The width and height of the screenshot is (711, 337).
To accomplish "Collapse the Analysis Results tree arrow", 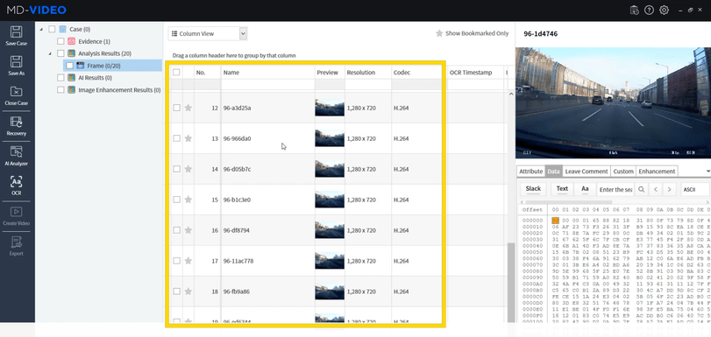I will 50,54.
